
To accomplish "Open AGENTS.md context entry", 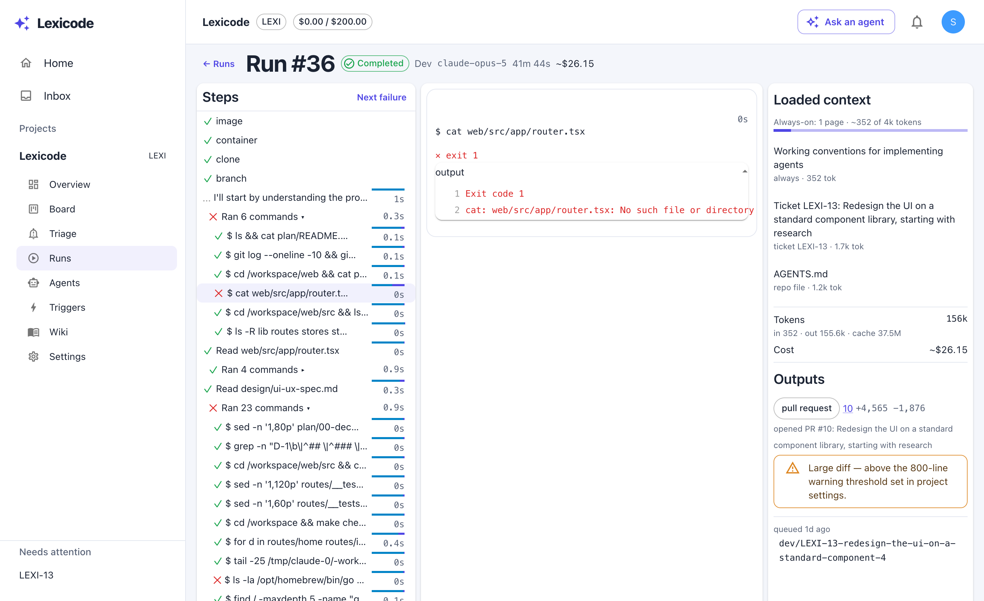I will pyautogui.click(x=870, y=281).
